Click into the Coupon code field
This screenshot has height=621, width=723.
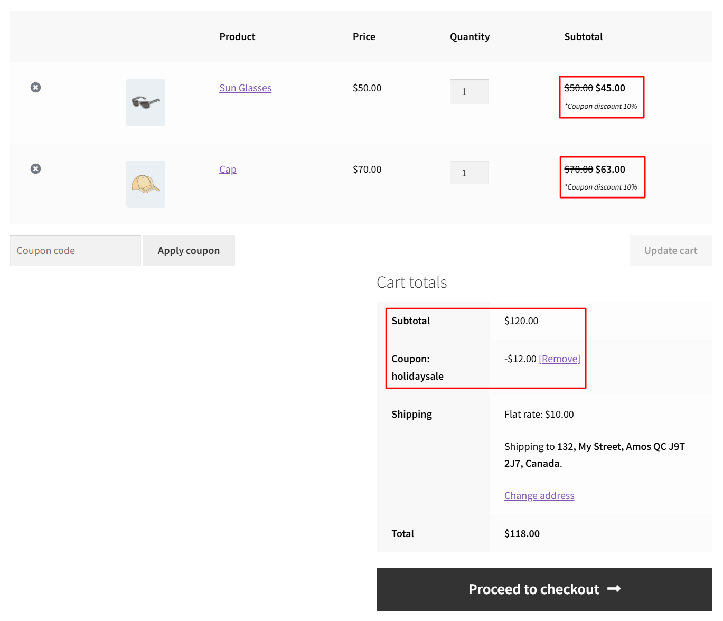75,250
